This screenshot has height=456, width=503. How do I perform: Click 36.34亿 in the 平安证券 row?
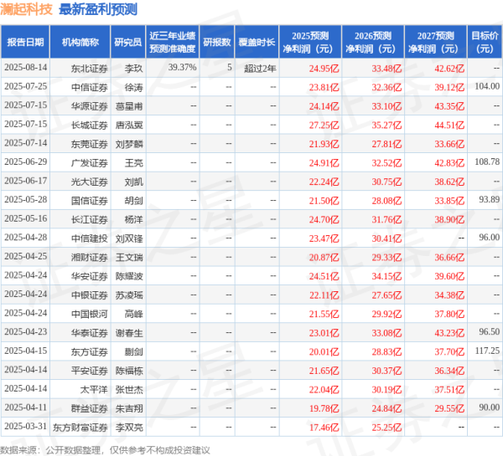click(449, 371)
